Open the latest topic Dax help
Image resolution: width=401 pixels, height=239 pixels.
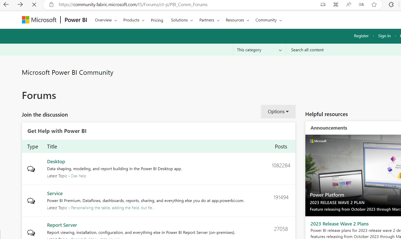79,176
